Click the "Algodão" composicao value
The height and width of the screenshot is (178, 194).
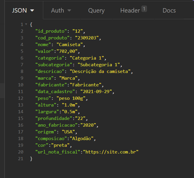pyautogui.click(x=82, y=138)
